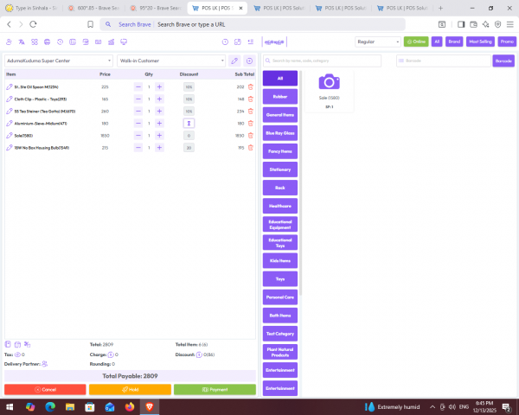This screenshot has height=415, width=519.
Task: Click the history clock icon in left toolbar
Action: pos(60,42)
